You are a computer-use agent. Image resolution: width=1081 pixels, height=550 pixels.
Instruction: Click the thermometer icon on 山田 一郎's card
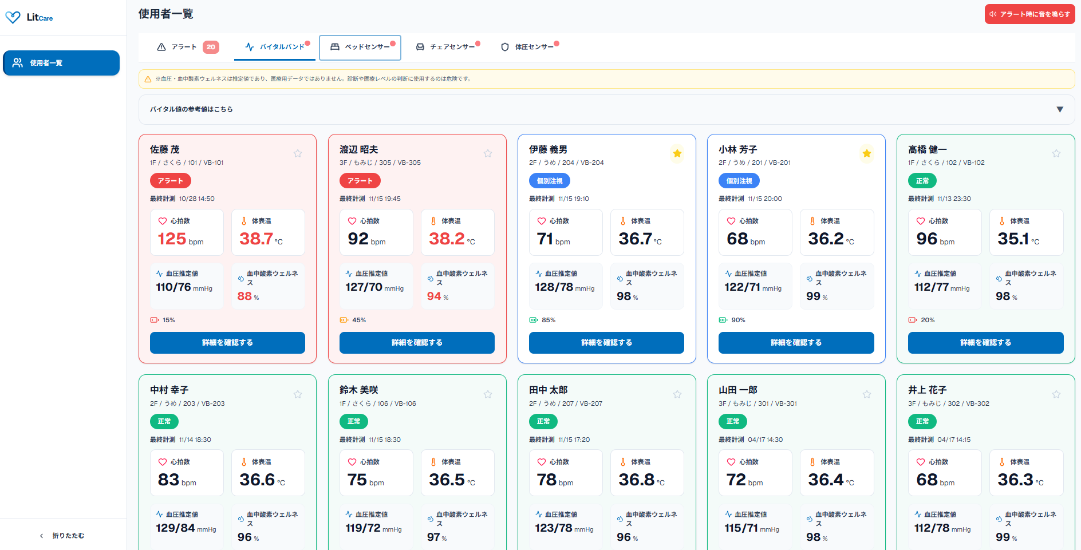812,462
